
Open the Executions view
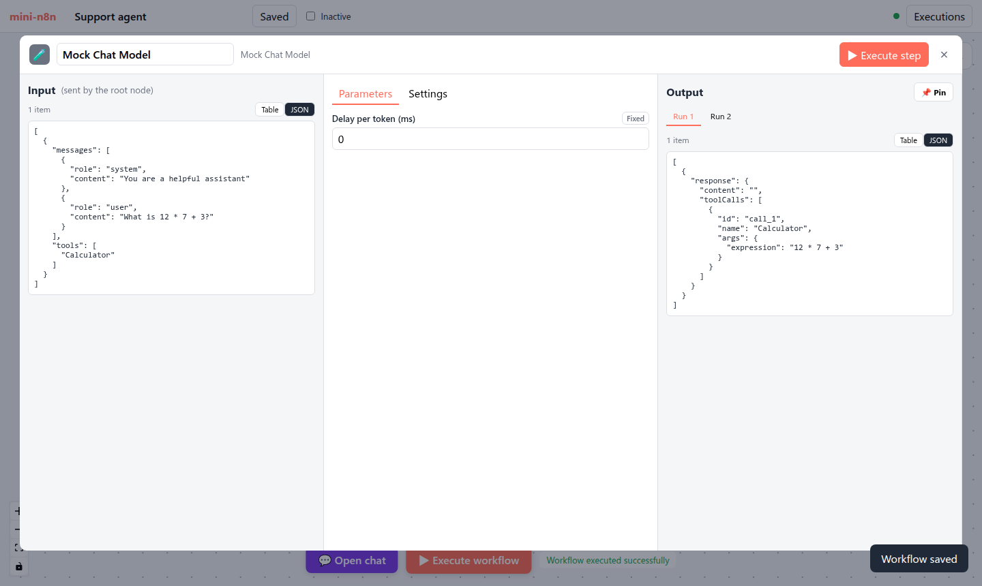pyautogui.click(x=939, y=16)
